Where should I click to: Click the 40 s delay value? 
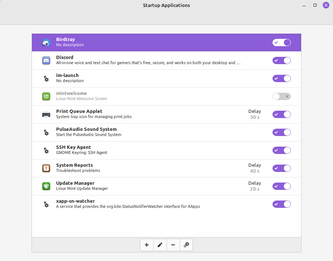click(x=255, y=171)
